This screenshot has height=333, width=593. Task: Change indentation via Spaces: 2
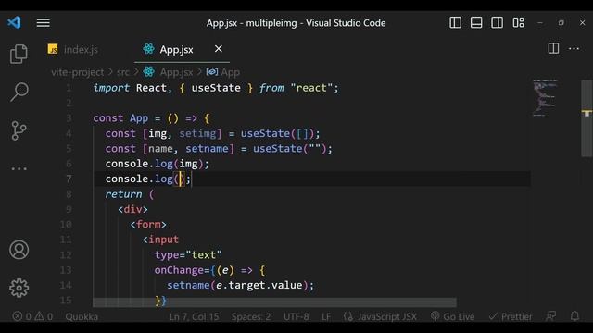click(251, 316)
